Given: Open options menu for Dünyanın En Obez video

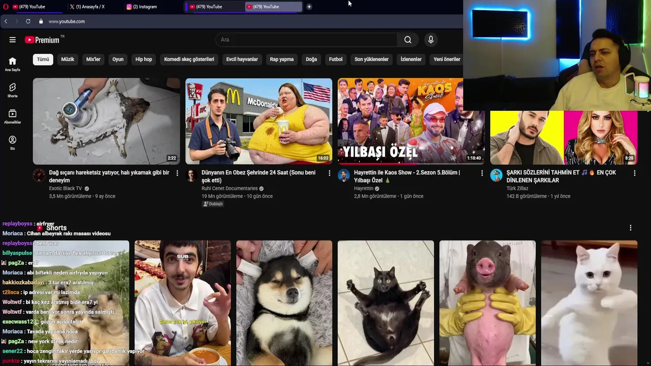Looking at the screenshot, I should point(329,173).
